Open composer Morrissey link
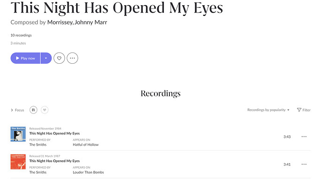 (60, 22)
